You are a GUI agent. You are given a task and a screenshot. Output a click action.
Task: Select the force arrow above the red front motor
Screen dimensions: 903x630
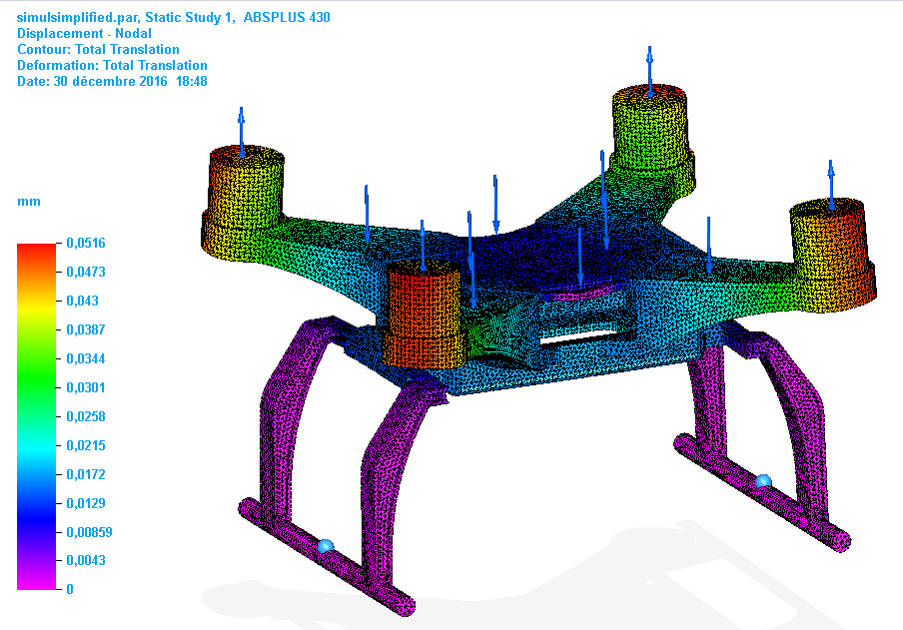coord(423,246)
